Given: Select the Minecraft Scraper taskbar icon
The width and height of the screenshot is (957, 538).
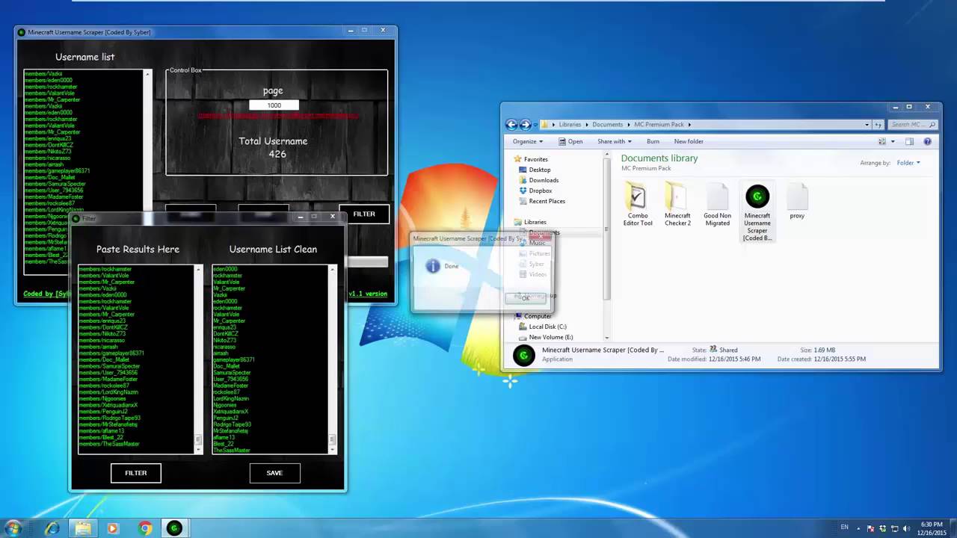Looking at the screenshot, I should click(x=174, y=528).
